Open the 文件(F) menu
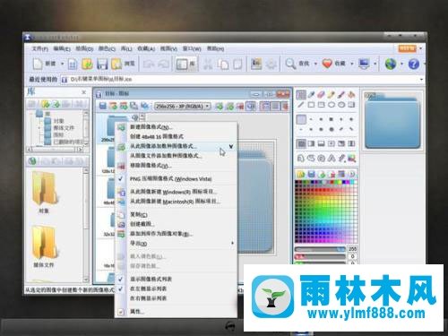Image resolution: width=448 pixels, height=336 pixels. [39, 48]
